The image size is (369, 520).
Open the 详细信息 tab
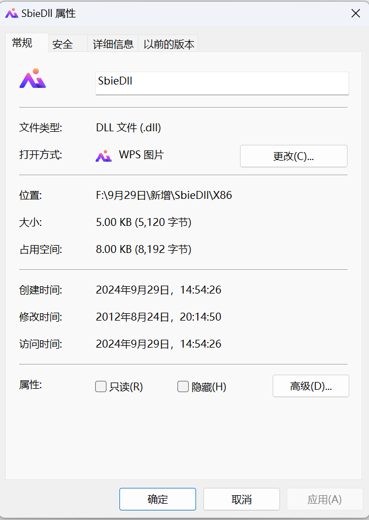pos(112,43)
